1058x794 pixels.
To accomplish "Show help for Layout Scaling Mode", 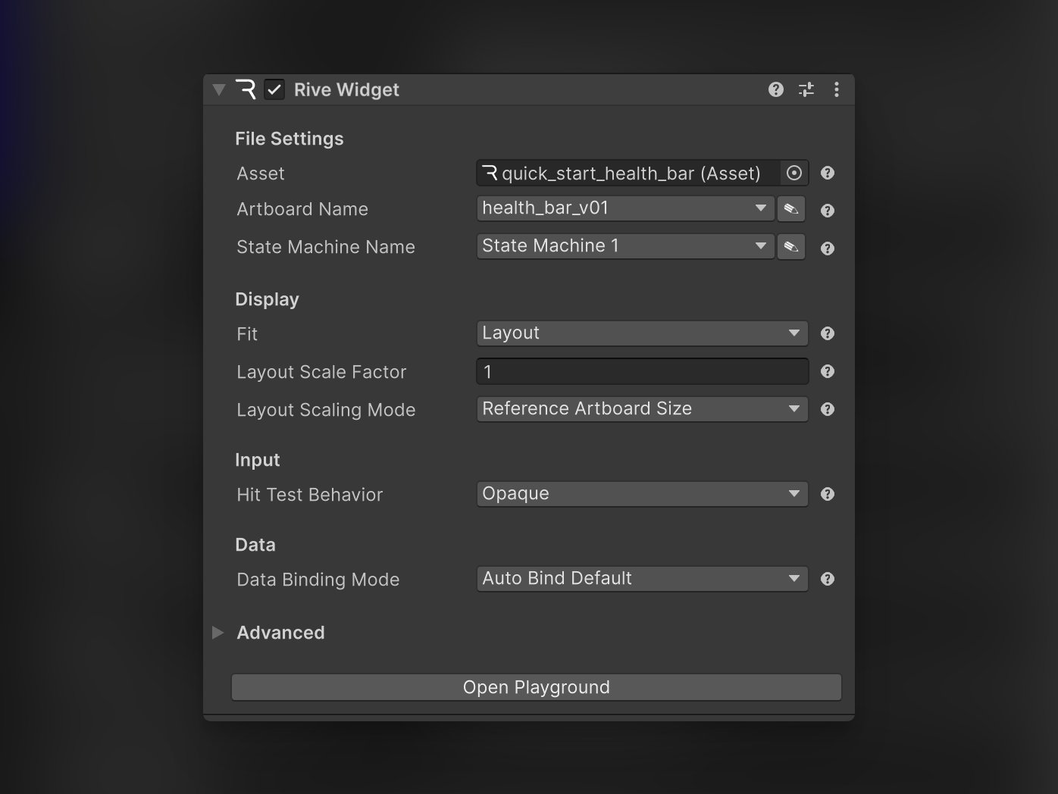I will (828, 409).
